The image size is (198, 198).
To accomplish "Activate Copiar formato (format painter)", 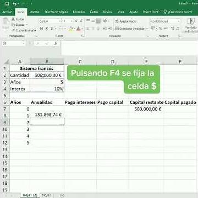I will coord(24,30).
